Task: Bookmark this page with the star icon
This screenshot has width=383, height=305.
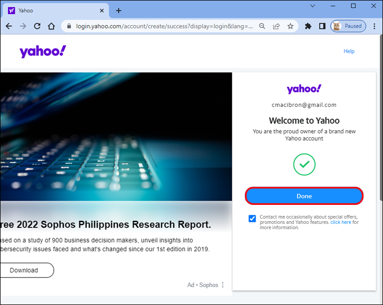Action: coord(290,26)
